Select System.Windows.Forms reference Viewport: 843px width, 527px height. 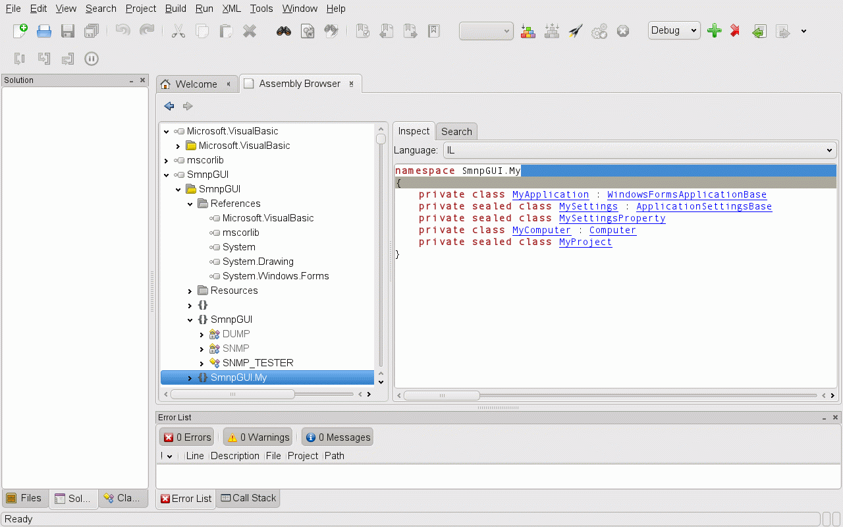coord(276,276)
